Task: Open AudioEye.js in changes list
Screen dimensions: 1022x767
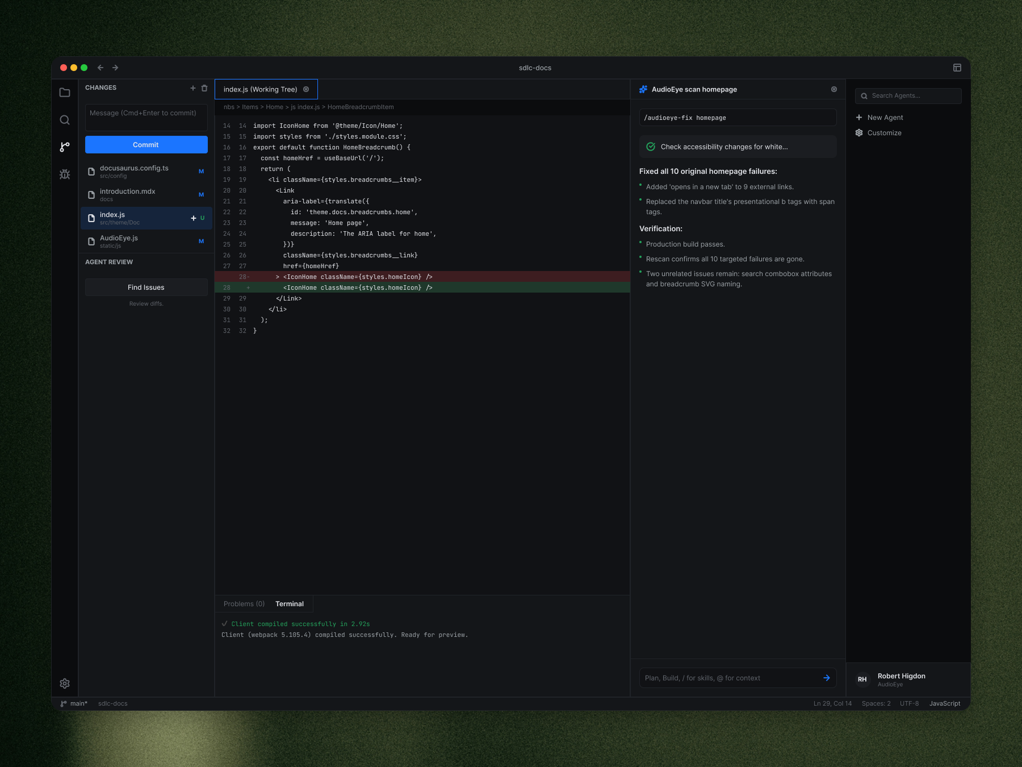Action: [146, 241]
